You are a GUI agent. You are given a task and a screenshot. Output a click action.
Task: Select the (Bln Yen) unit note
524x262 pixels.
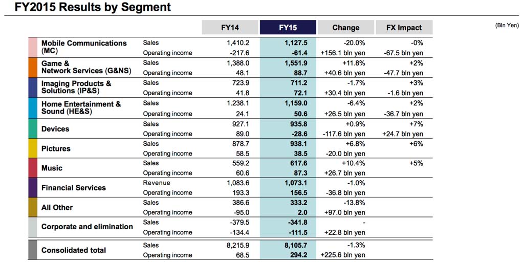point(507,25)
